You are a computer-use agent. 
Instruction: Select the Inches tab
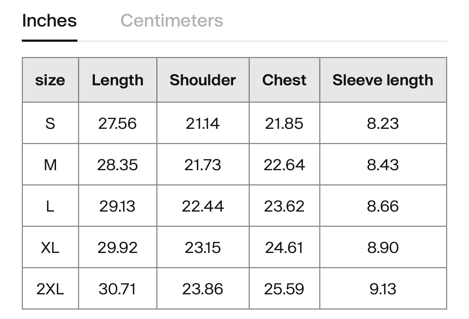(x=49, y=21)
